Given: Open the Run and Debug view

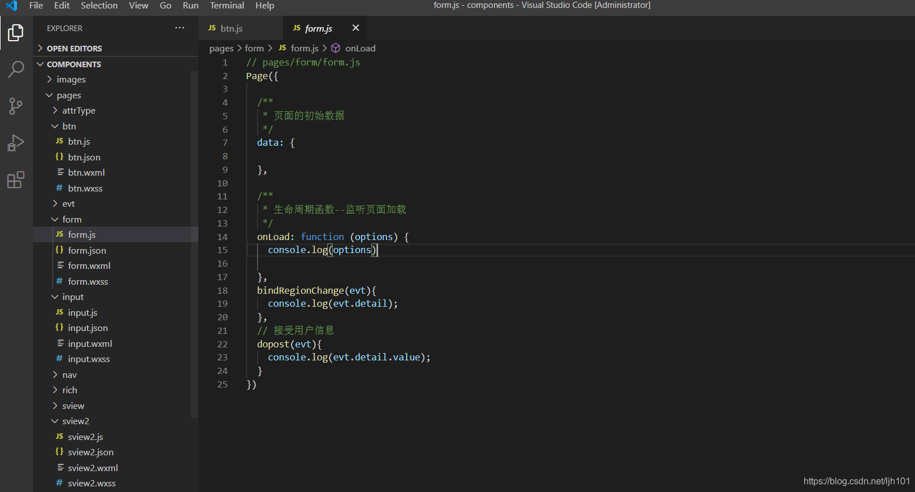Looking at the screenshot, I should click(16, 143).
